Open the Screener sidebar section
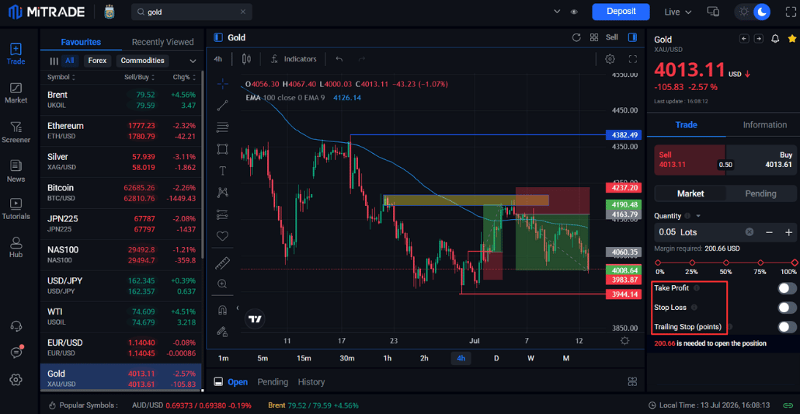This screenshot has height=414, width=800. 16,132
